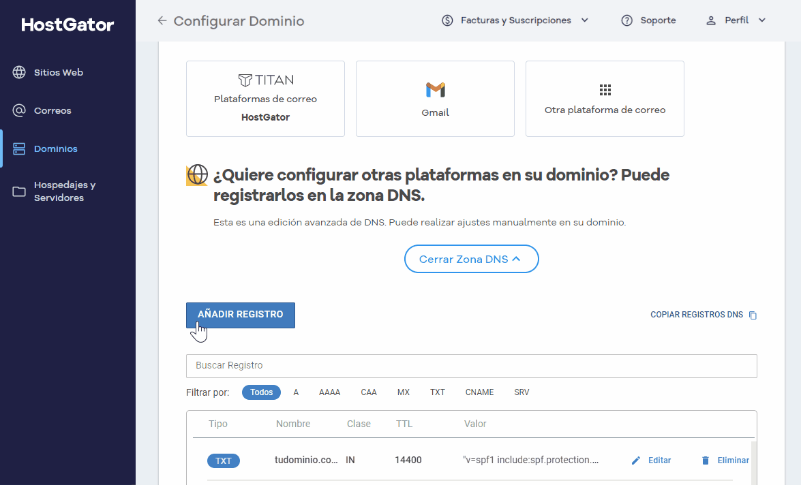Click the pencil icon for the TXT record

click(x=635, y=460)
